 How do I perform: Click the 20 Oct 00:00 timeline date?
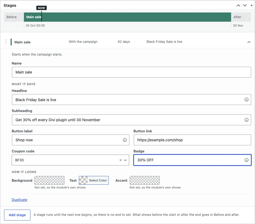click(35, 25)
